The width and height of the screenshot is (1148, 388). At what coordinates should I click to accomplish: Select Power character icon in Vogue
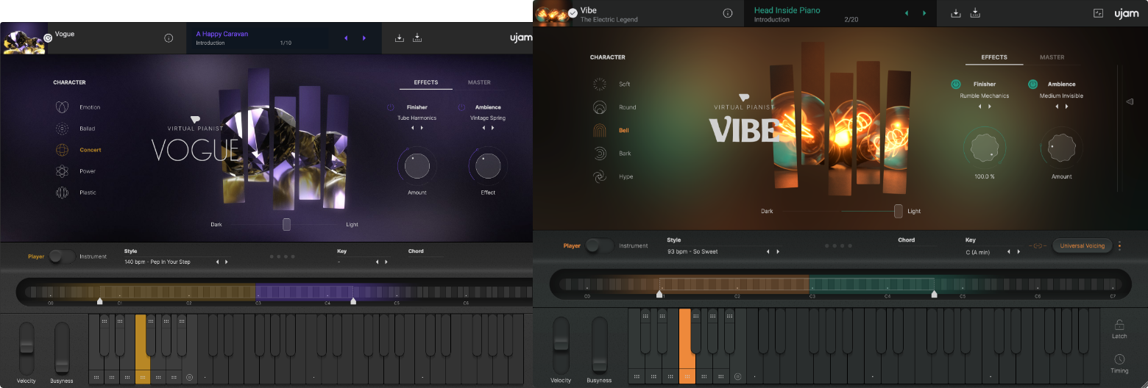click(63, 171)
